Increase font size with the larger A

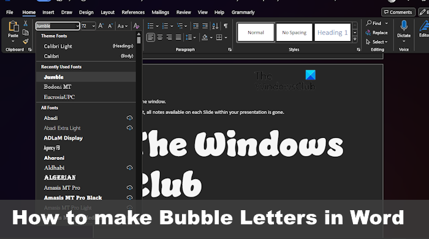101,26
